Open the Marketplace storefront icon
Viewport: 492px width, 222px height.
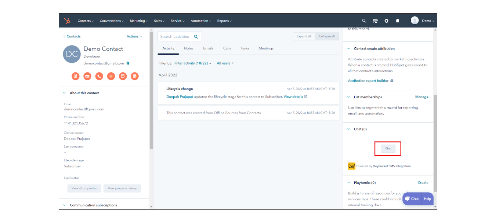tap(375, 21)
